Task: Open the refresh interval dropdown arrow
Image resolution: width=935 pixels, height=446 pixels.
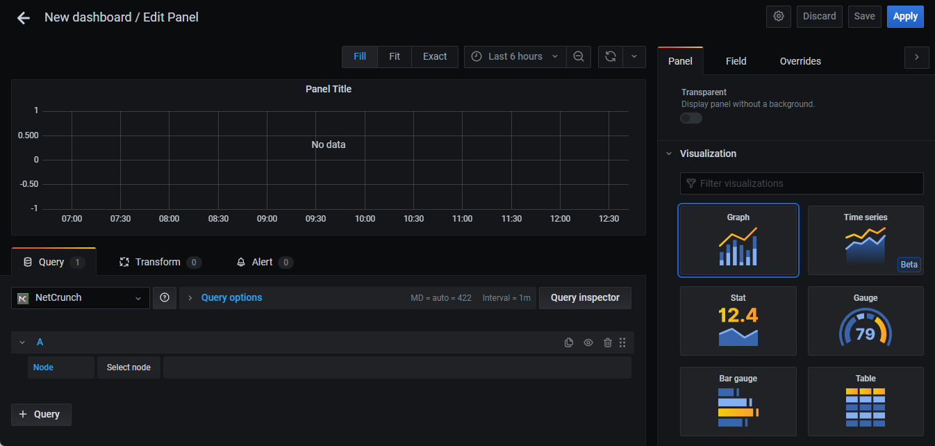Action: click(x=634, y=57)
